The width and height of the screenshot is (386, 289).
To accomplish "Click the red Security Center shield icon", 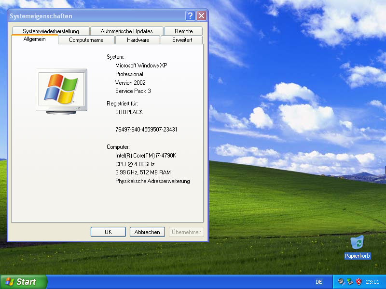I will pos(358,282).
